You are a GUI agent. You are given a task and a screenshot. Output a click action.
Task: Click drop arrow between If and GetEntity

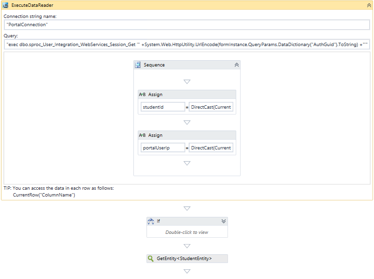(x=187, y=246)
